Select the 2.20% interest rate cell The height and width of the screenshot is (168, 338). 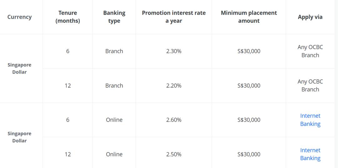174,85
